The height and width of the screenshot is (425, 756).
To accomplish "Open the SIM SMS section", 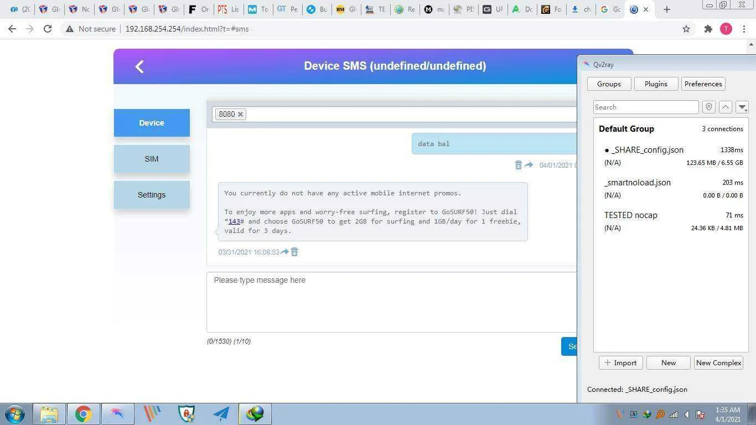I will coord(152,159).
